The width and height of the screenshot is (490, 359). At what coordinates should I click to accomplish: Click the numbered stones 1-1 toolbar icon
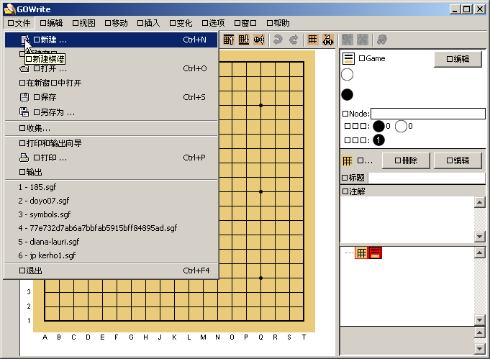tap(328, 40)
